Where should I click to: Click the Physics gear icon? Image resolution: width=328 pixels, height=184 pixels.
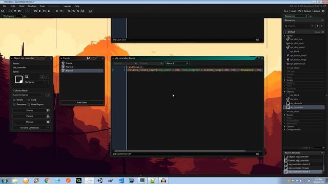(48, 122)
